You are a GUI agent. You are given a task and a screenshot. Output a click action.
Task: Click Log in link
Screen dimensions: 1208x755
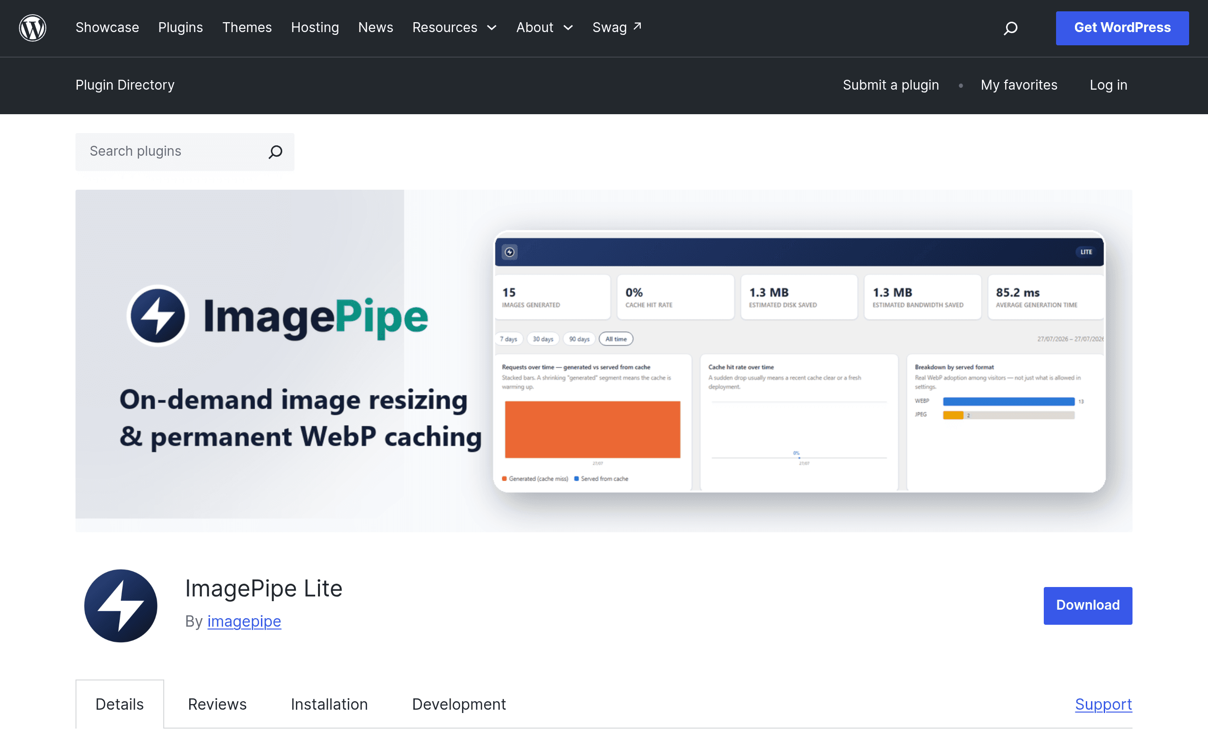coord(1108,85)
